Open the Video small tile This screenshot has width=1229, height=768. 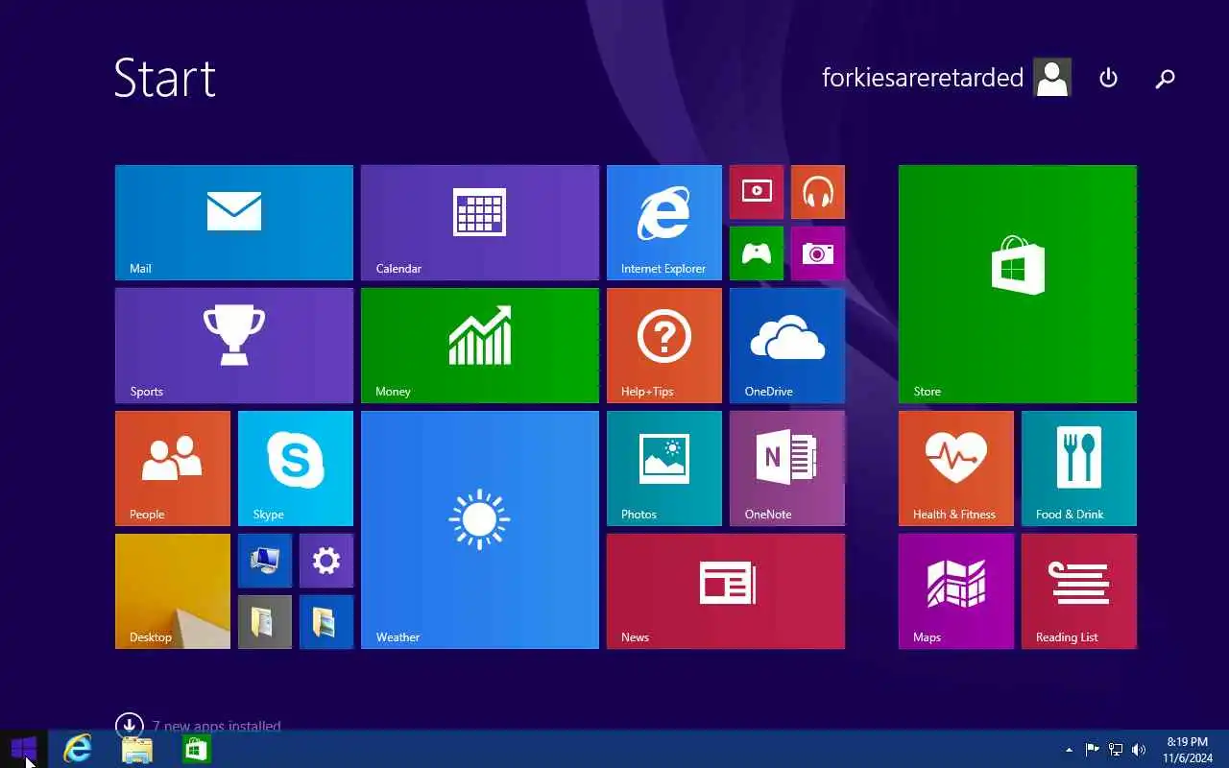757,192
